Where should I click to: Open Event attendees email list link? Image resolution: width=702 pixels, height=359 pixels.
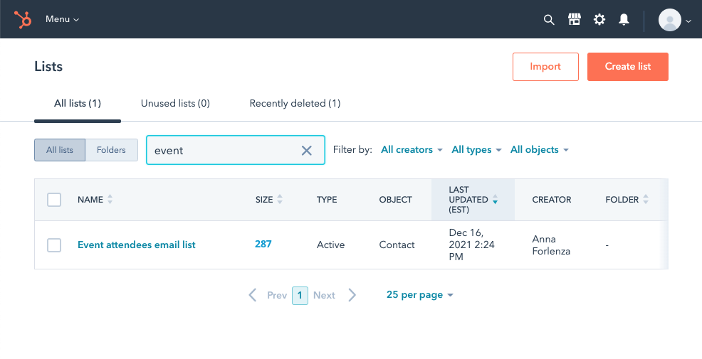pos(136,245)
